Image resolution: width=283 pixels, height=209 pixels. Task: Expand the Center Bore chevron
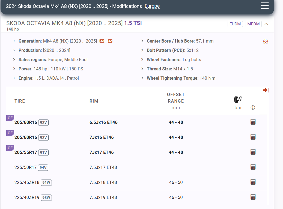point(142,41)
